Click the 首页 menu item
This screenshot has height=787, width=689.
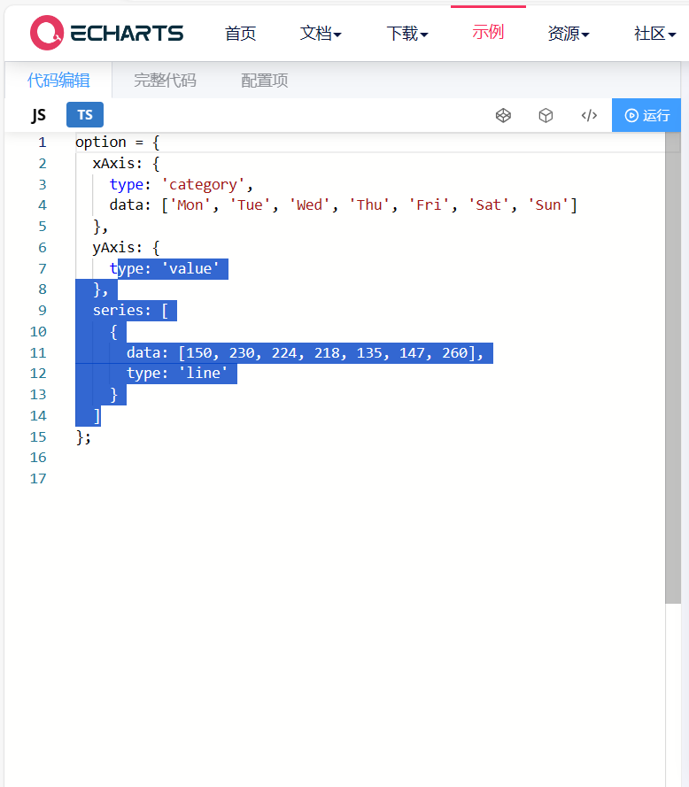pos(240,33)
